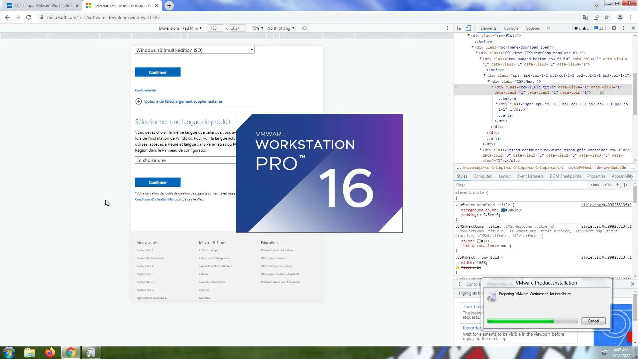Expand the Windows 10 multi-edition ISO select
Screen dimensions: 638x359
[194, 50]
